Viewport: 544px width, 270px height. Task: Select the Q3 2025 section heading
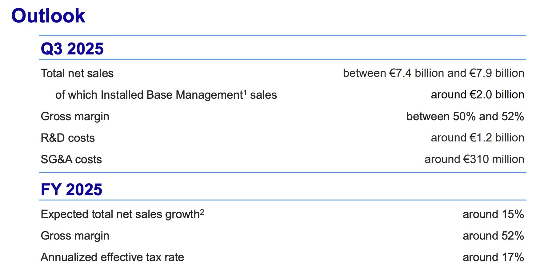point(72,49)
